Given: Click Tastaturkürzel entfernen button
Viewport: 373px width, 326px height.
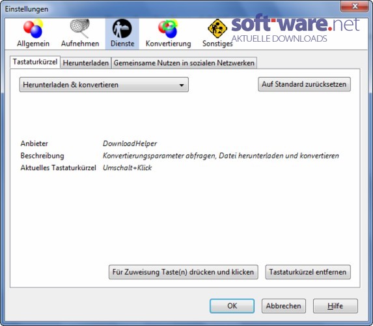Looking at the screenshot, I should point(308,272).
